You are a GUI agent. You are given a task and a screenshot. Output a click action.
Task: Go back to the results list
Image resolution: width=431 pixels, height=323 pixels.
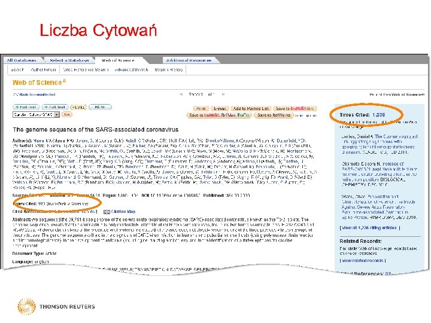tap(34, 95)
